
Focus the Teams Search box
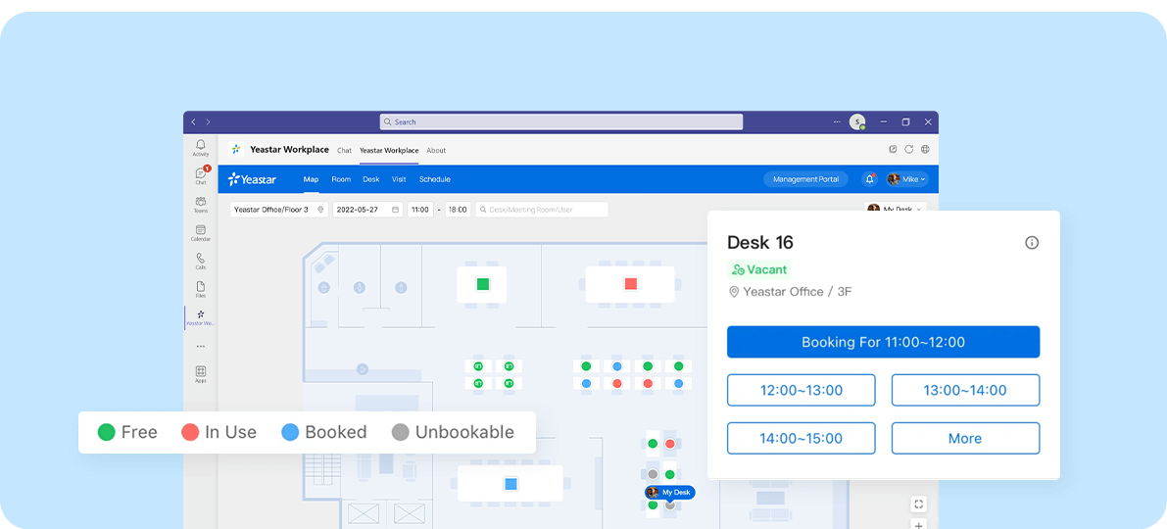561,121
